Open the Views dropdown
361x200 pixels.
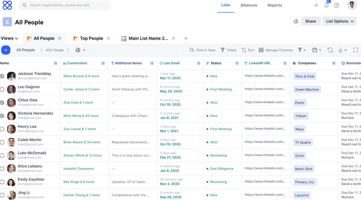(9, 38)
